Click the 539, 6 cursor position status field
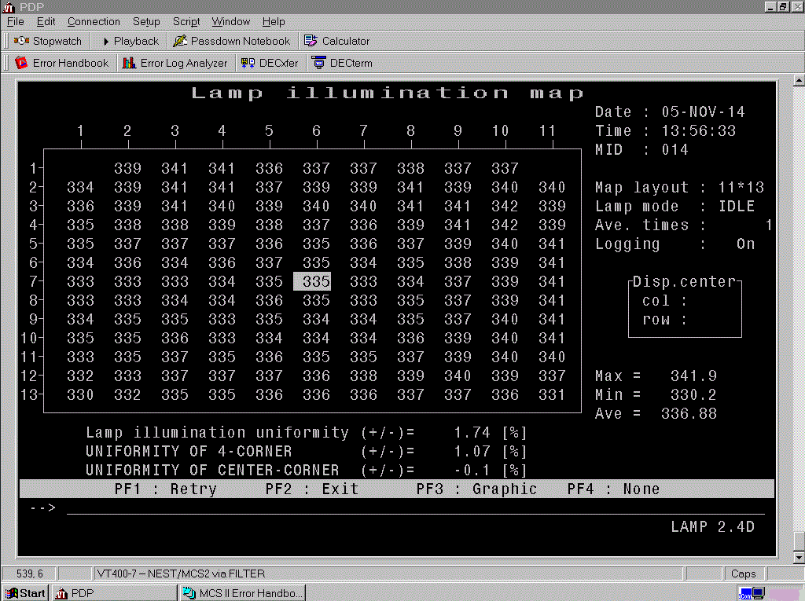Screen dimensions: 805x601 pyautogui.click(x=29, y=574)
